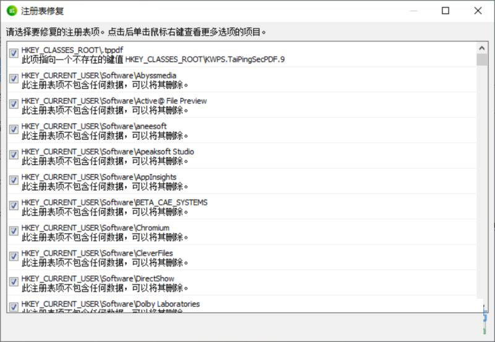Click the scrollbar up arrow
This screenshot has width=495, height=342.
482,48
